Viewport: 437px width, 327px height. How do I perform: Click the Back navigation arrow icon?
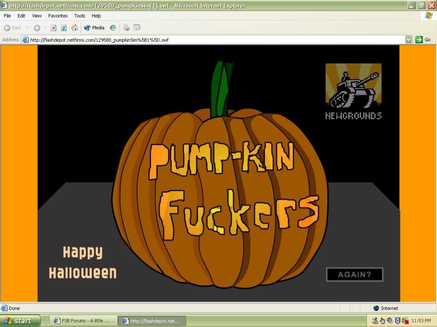(7, 28)
